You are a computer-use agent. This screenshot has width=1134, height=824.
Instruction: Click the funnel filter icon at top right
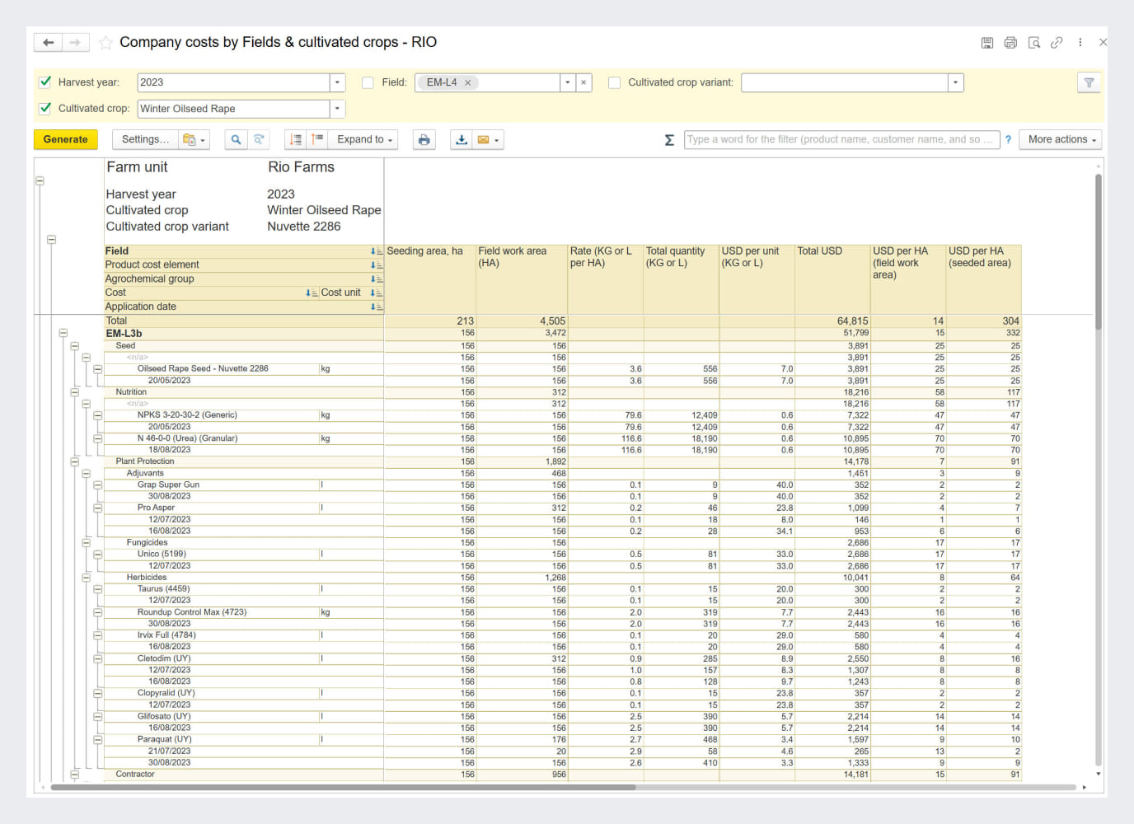1089,82
